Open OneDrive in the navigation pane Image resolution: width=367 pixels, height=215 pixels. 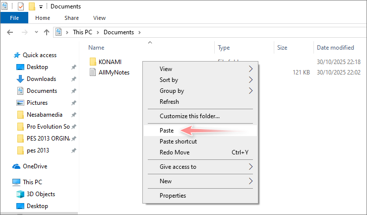tap(35, 166)
